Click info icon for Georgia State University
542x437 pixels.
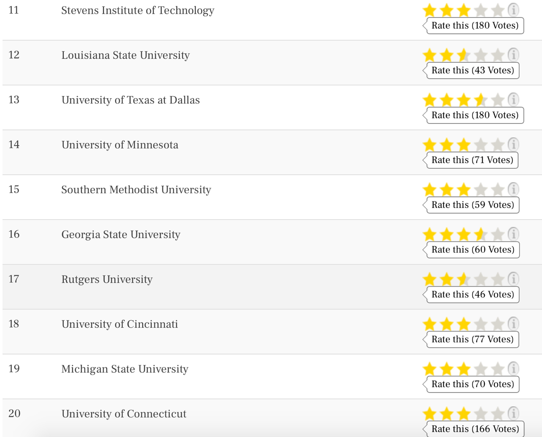513,234
